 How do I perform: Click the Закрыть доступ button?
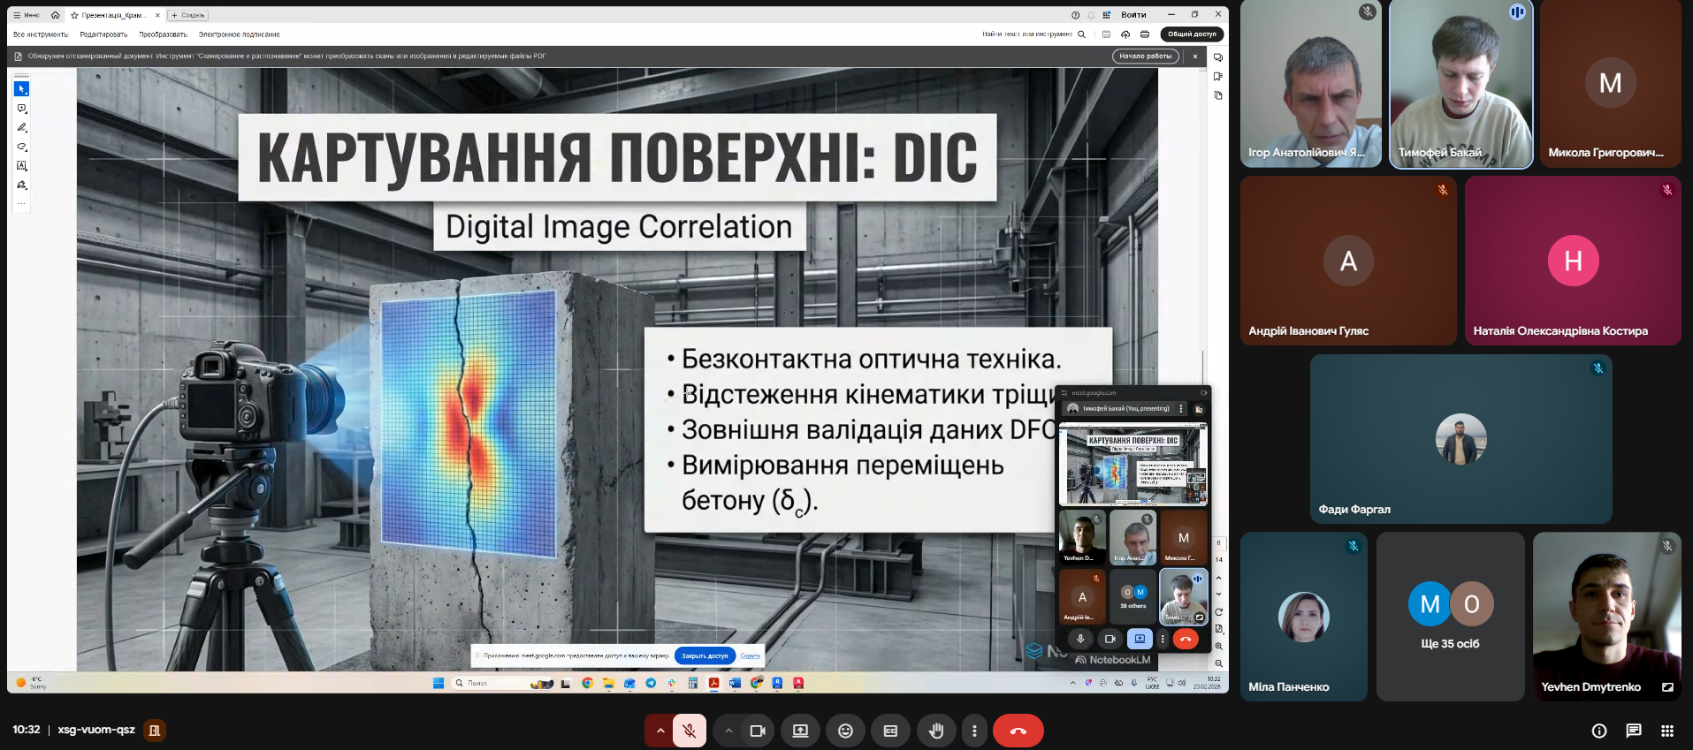click(x=705, y=655)
